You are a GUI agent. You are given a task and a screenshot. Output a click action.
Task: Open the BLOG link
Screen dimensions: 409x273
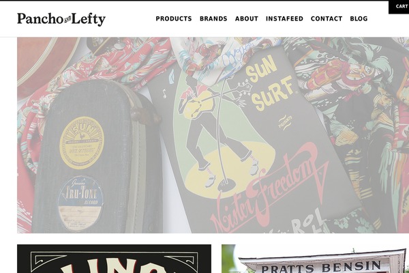[359, 19]
